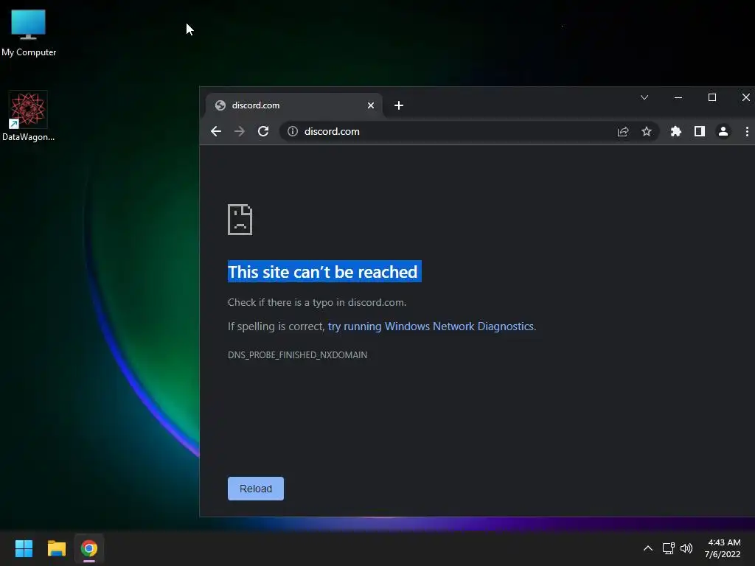This screenshot has width=755, height=566.
Task: Open File Explorer from the taskbar
Action: tap(56, 548)
